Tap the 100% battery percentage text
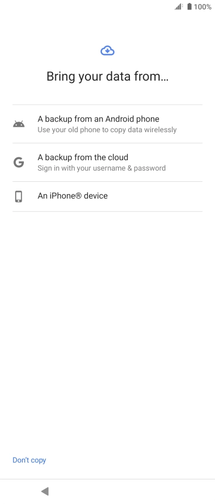Screen dimensions: 215x504 (203, 7)
